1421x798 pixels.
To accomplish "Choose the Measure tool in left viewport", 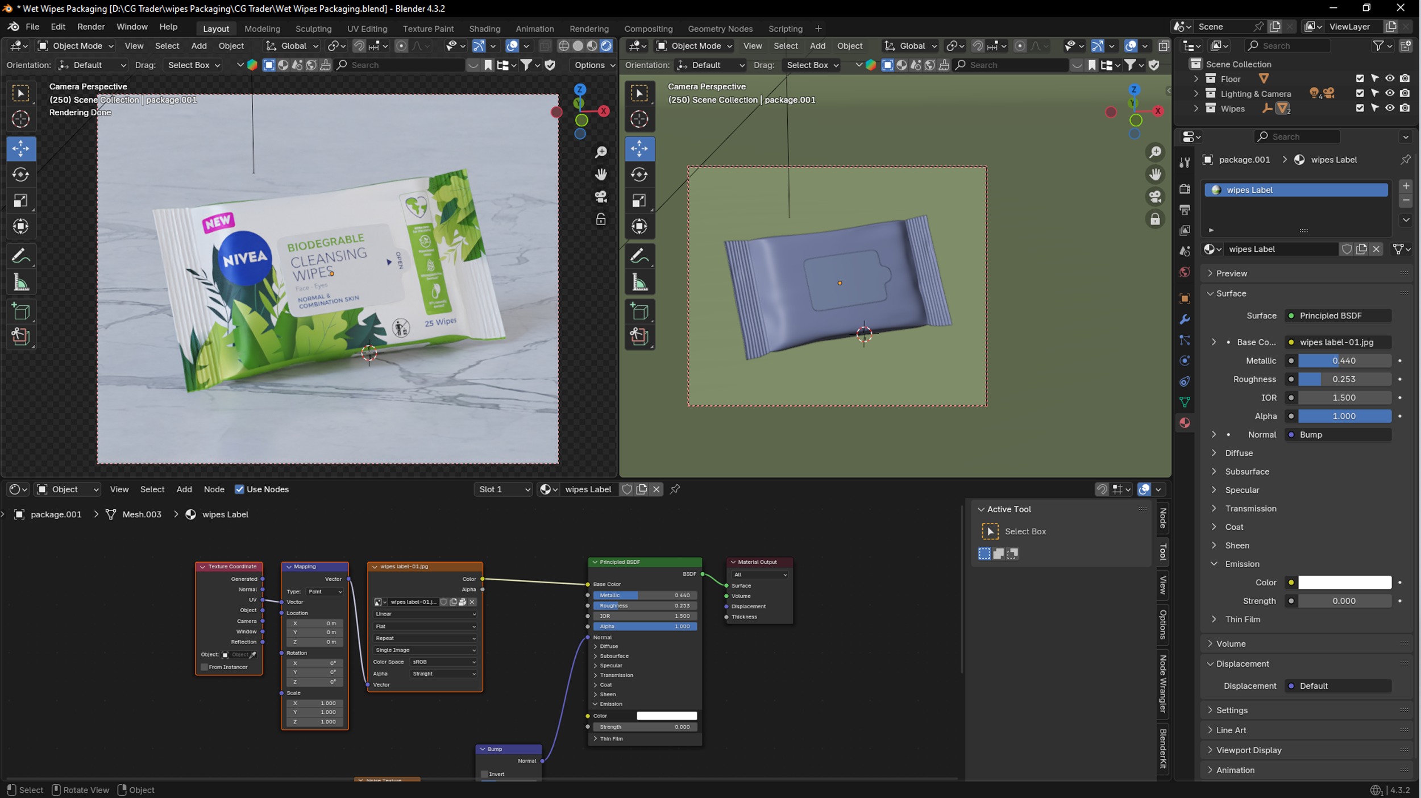I will [x=21, y=282].
